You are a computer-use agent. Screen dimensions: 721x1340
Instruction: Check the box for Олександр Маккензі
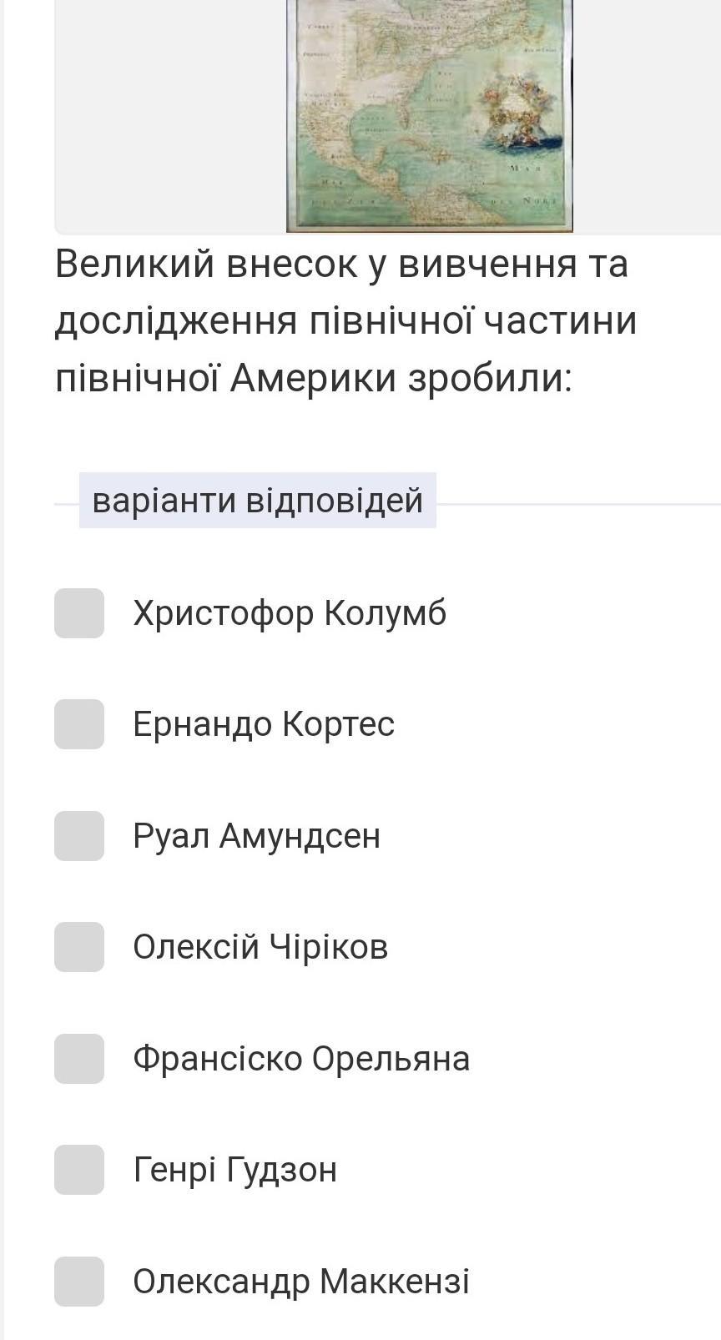pyautogui.click(x=79, y=1282)
